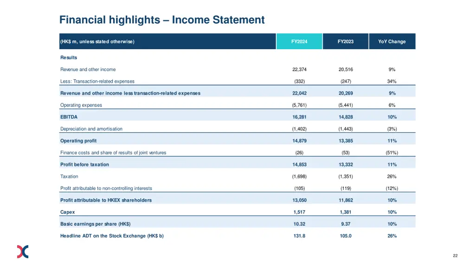
Task: Click FY2023 Profit before taxation value 13,332
Action: (346, 165)
